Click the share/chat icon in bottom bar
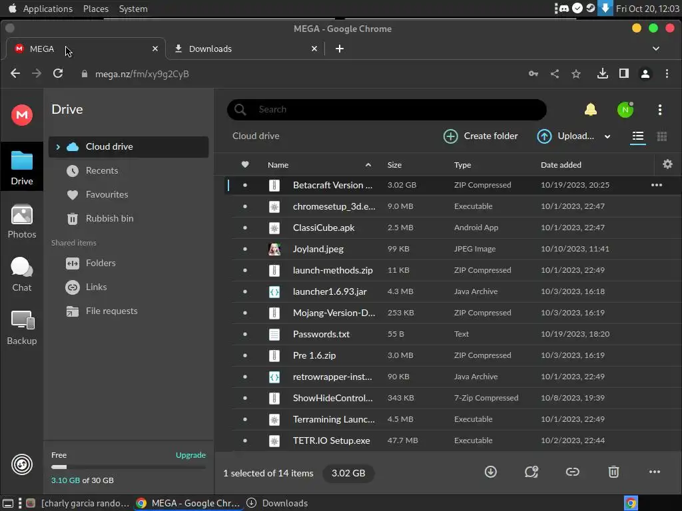The height and width of the screenshot is (511, 682). pyautogui.click(x=531, y=472)
